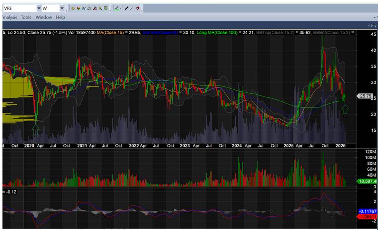Open dropdown arrow beside green pencil
Image resolution: width=378 pixels, height=230 pixels.
coord(121,9)
